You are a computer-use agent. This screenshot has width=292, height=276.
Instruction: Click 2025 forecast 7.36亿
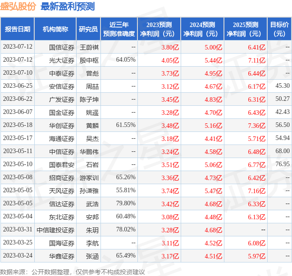click(x=256, y=126)
